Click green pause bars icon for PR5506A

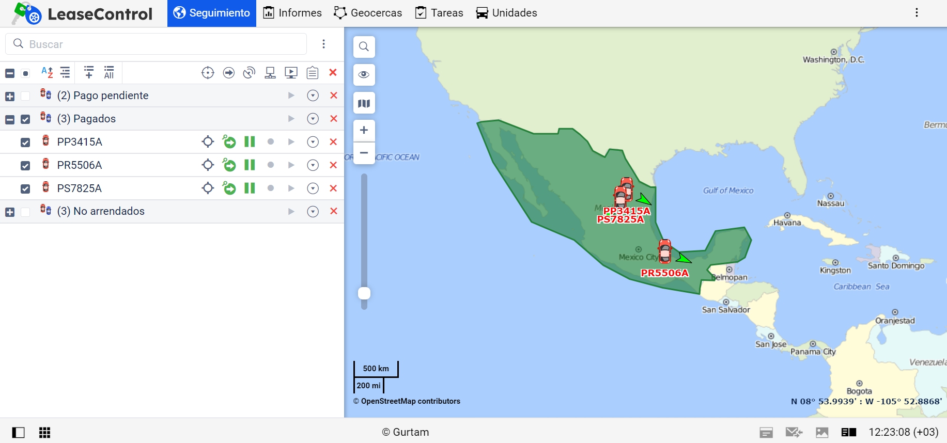click(250, 165)
